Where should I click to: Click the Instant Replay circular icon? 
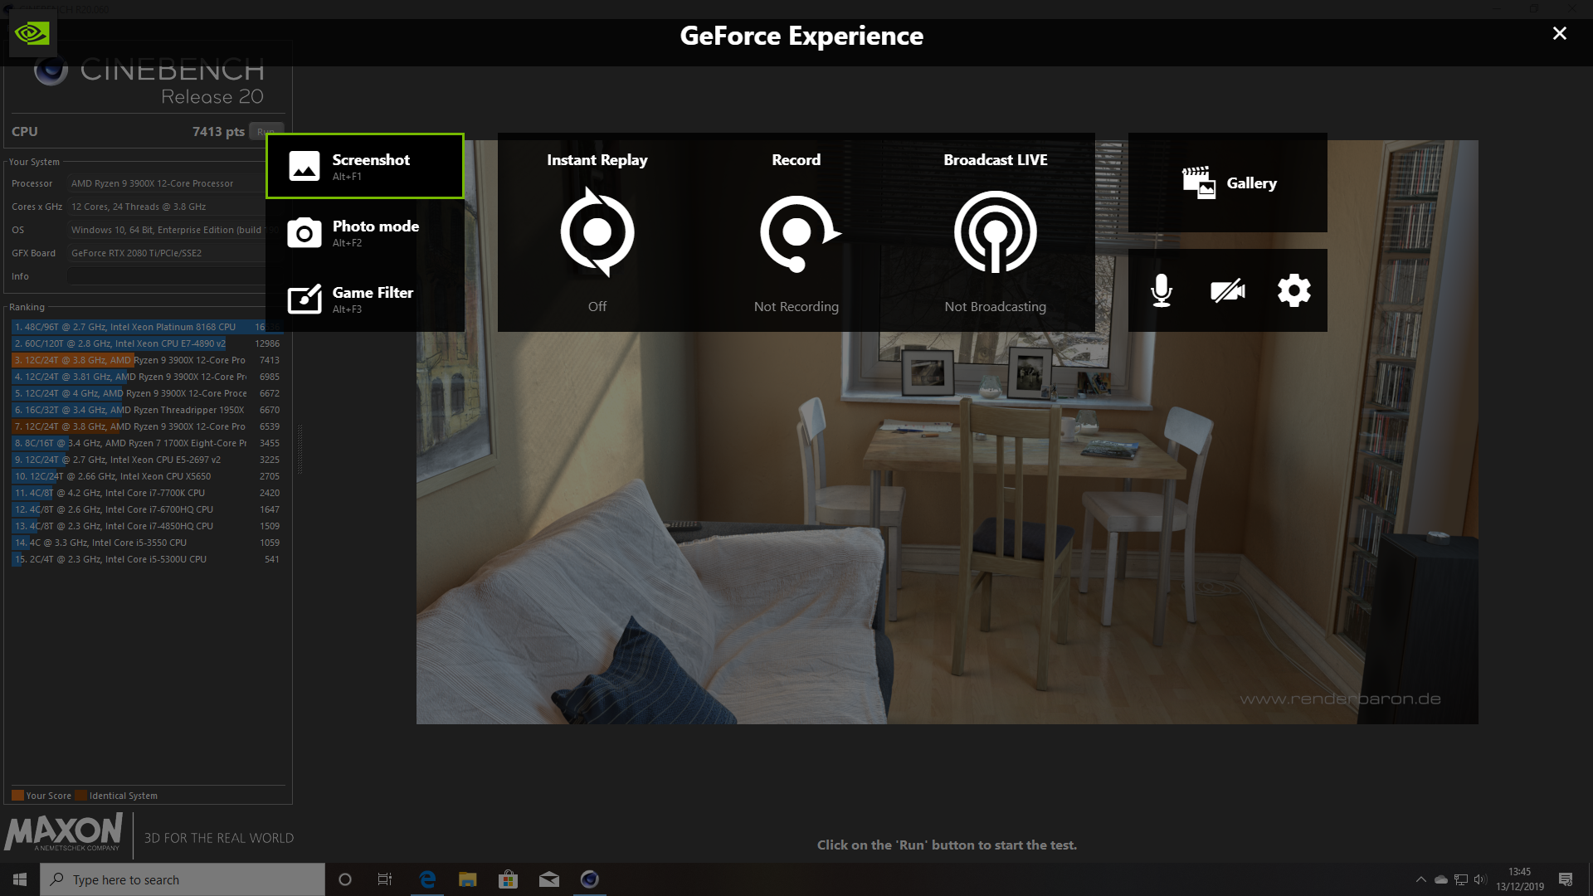point(597,232)
